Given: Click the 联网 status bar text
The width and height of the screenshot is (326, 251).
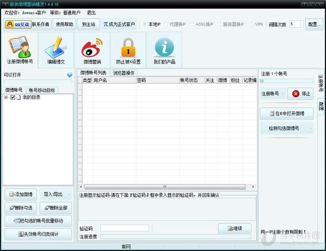Looking at the screenshot, I should click(x=126, y=247).
